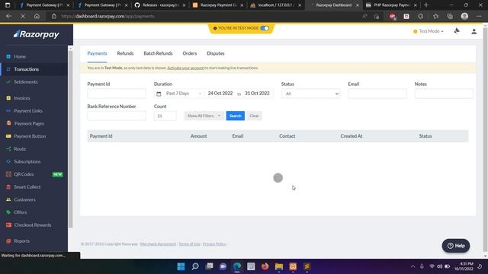Go to Customers
488x274 pixels.
24,199
